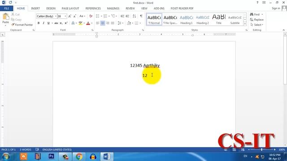Grow the font size

pyautogui.click(x=70, y=16)
